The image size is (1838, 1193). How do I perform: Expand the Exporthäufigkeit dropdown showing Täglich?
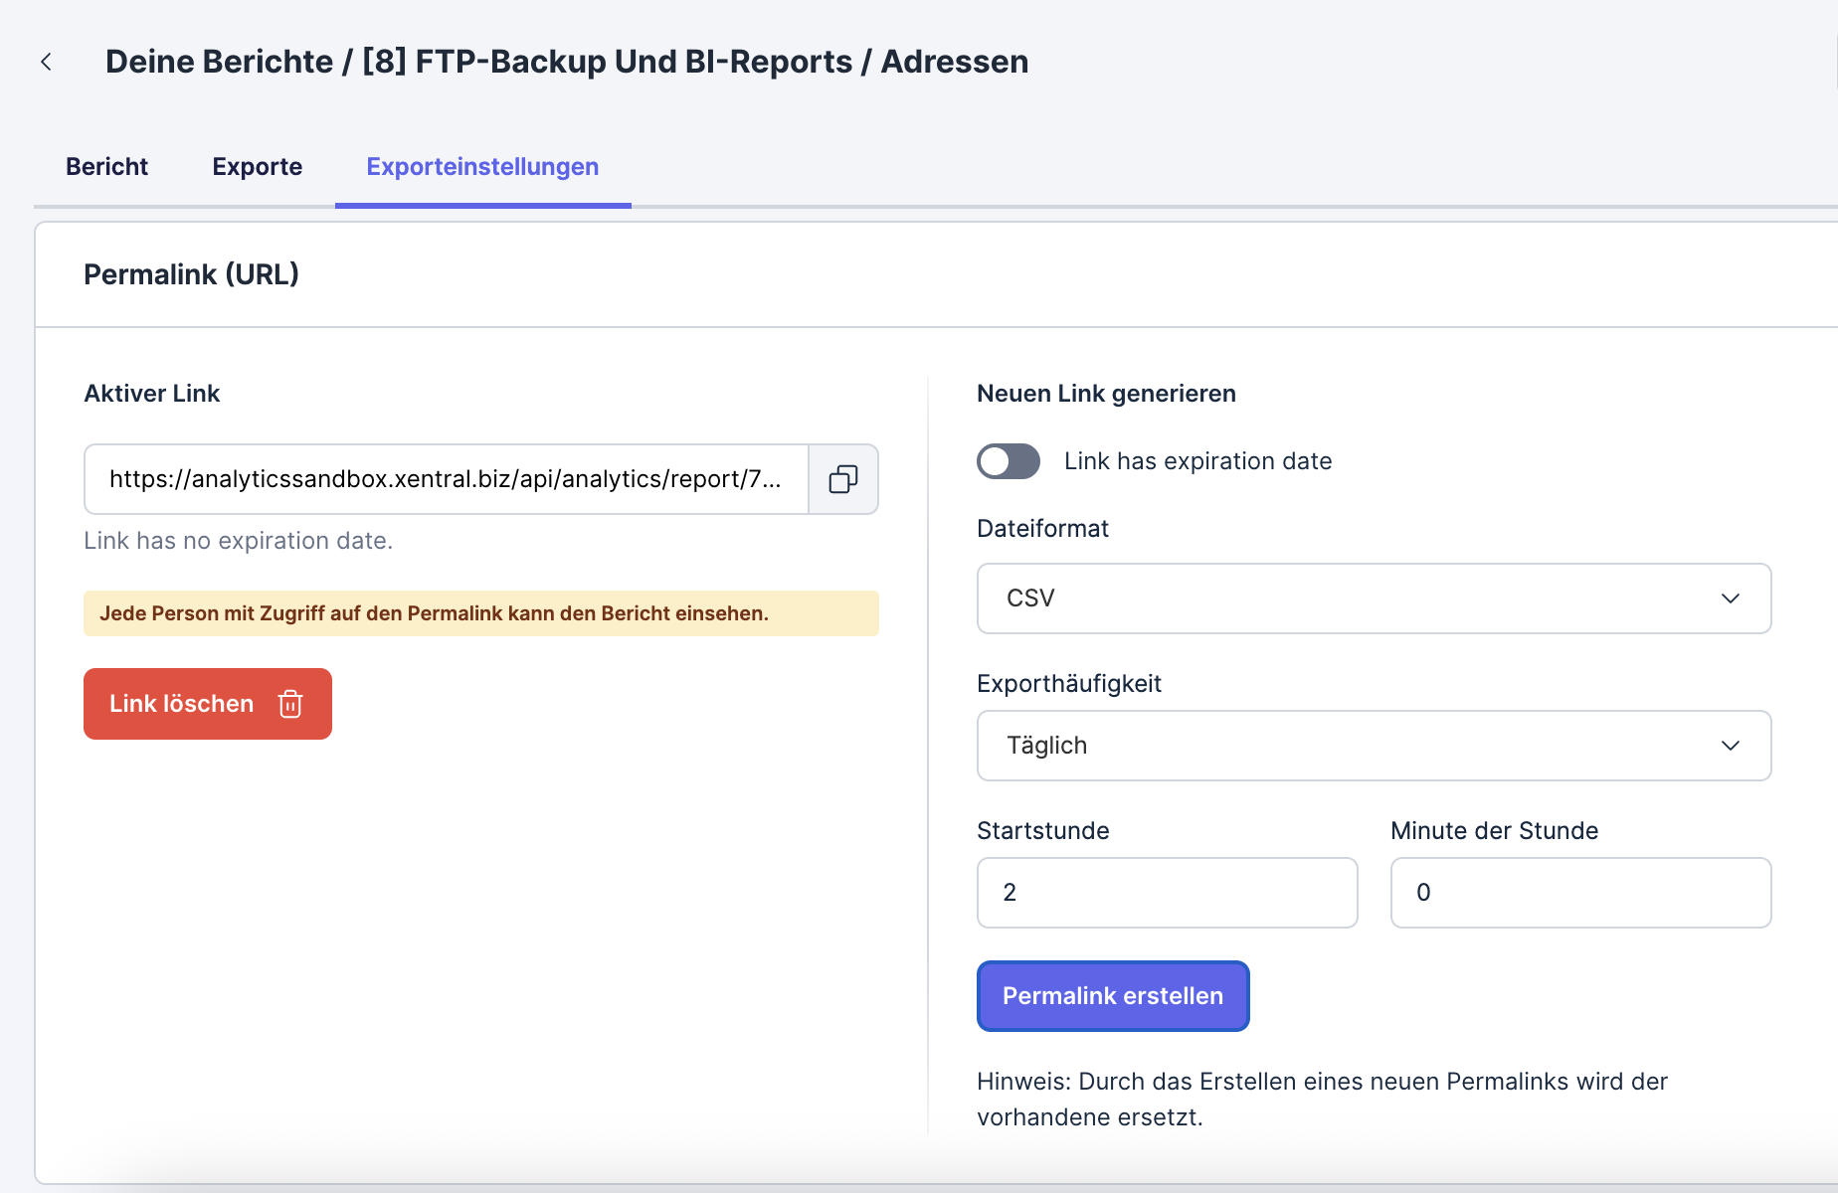click(1373, 746)
